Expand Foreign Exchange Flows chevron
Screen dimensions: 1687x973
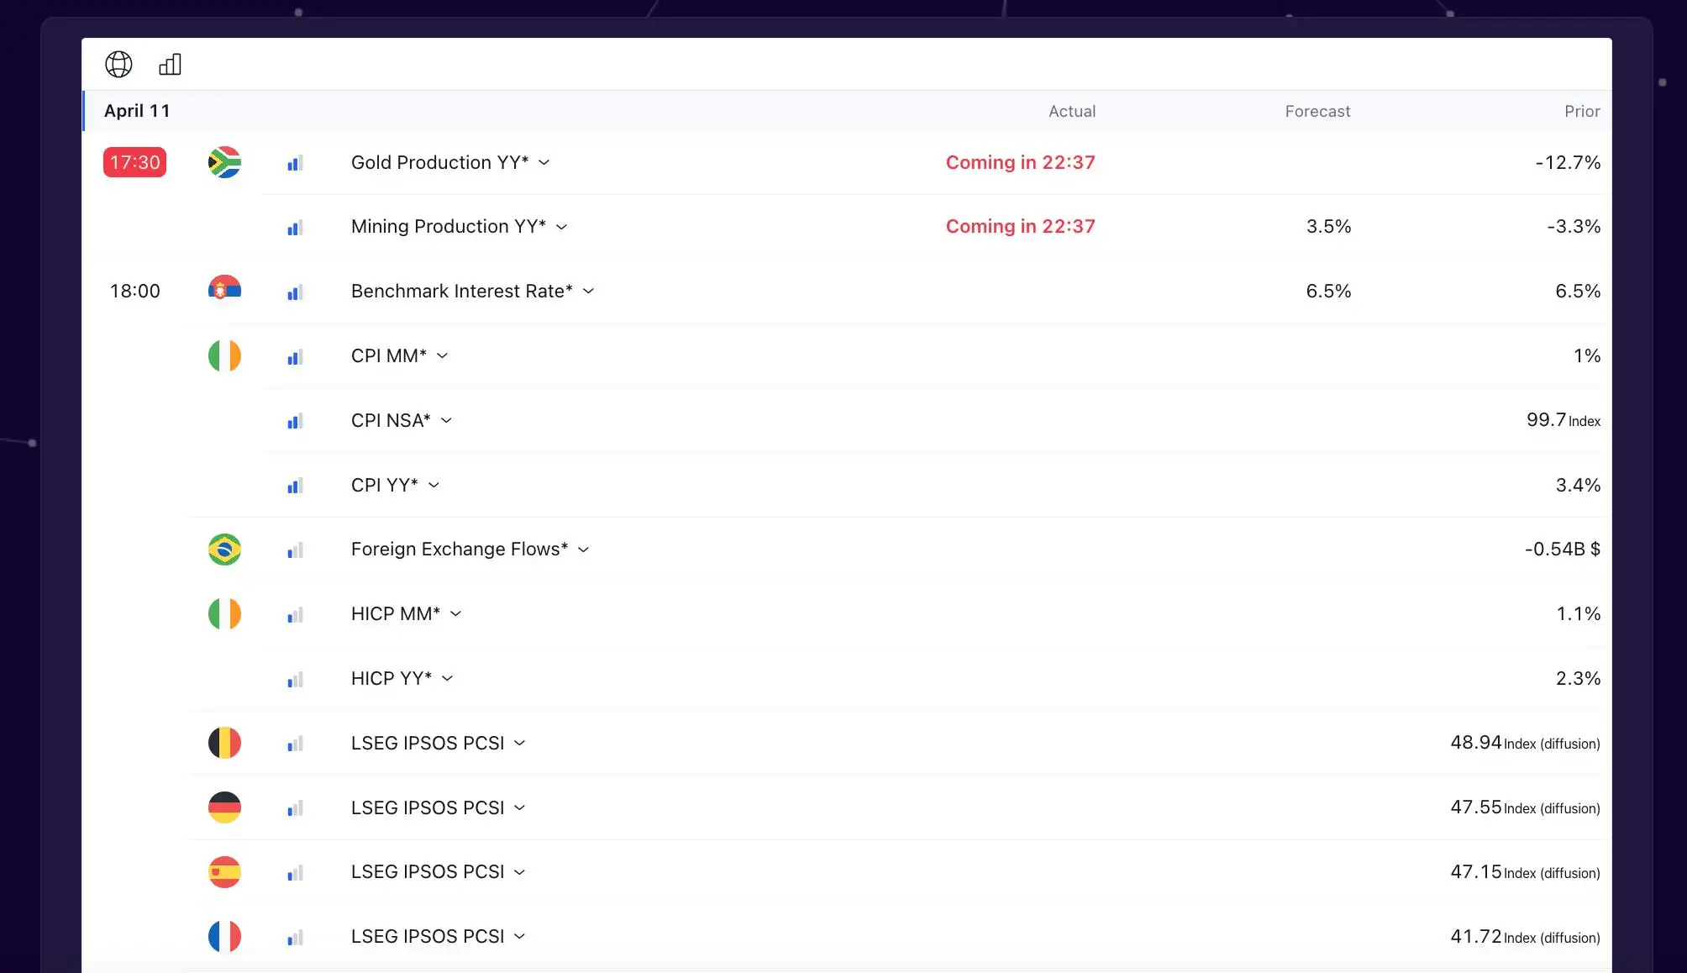(x=583, y=550)
